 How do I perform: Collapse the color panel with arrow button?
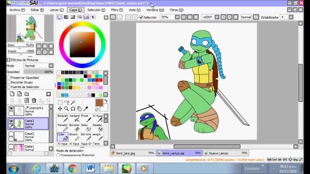click(x=106, y=17)
